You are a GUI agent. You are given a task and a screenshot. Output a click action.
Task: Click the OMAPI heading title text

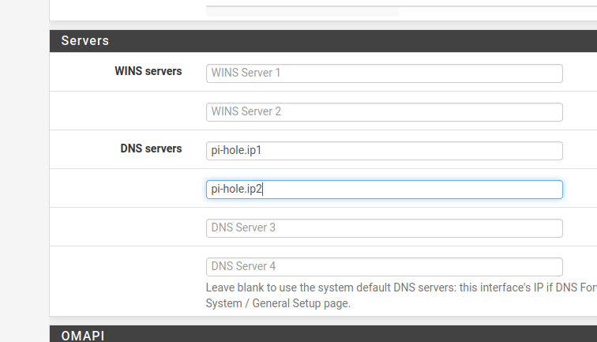[x=82, y=336]
